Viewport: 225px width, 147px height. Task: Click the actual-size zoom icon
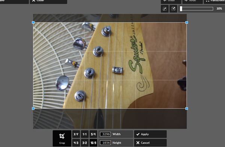tap(173, 9)
